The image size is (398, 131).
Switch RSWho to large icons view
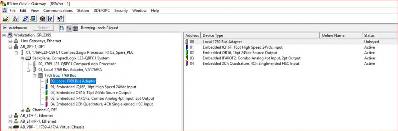68,28
